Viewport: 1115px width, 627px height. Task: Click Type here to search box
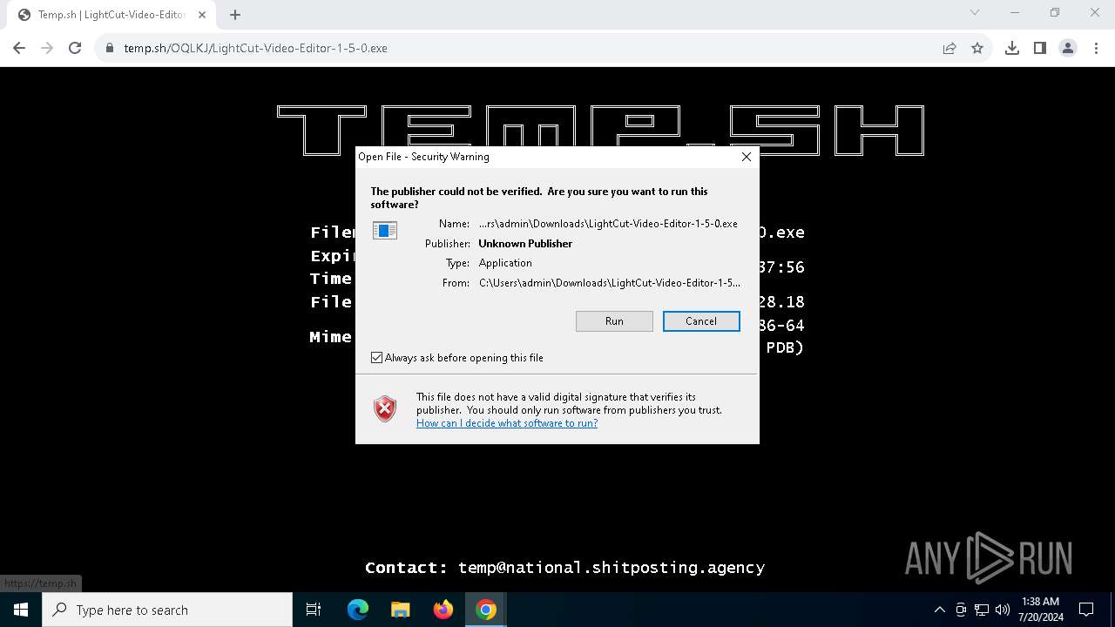[167, 610]
